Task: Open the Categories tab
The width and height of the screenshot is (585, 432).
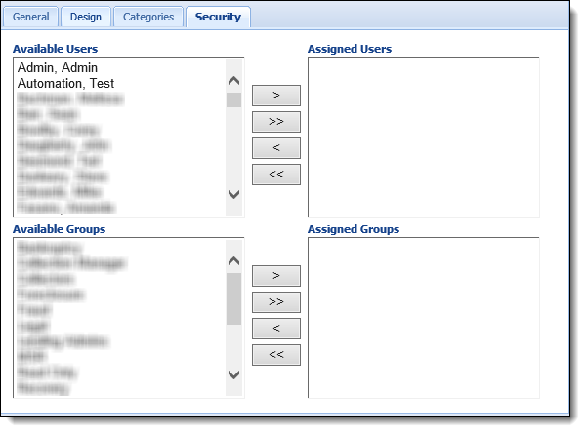Action: pyautogui.click(x=148, y=17)
